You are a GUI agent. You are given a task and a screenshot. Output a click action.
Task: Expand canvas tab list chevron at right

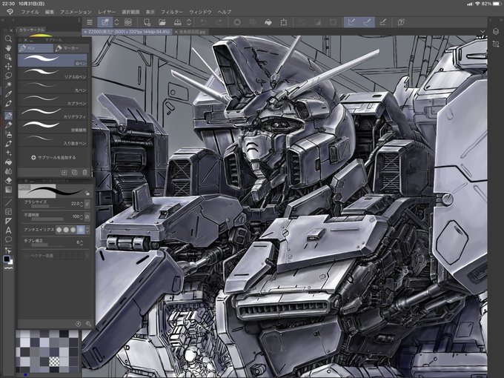point(483,31)
